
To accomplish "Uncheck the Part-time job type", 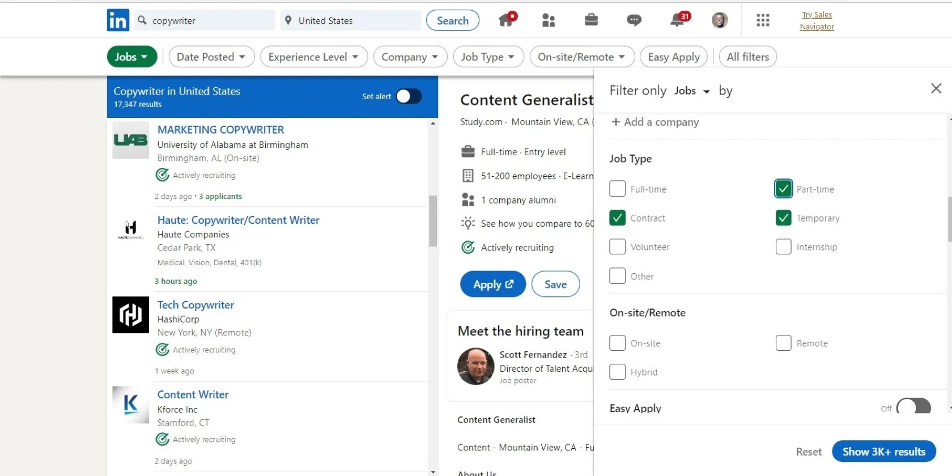I will point(783,189).
